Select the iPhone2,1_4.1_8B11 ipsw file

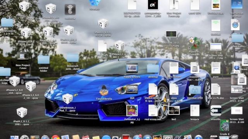click(119, 46)
